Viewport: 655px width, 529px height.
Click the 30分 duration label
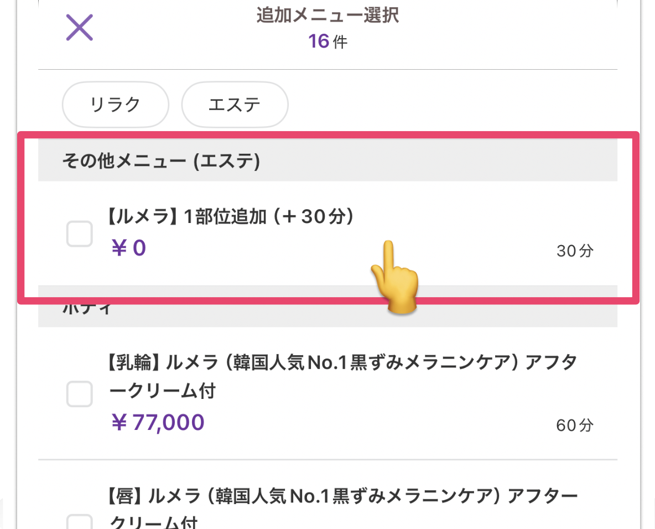tap(575, 251)
